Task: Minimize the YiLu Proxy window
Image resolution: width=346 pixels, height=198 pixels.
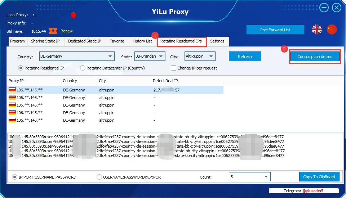Action: [324, 8]
